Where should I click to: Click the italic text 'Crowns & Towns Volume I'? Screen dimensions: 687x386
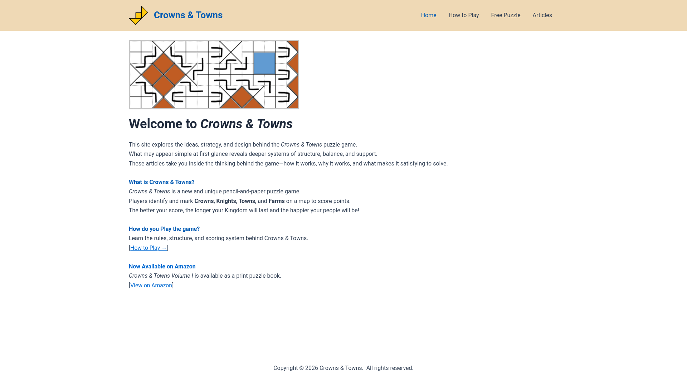pyautogui.click(x=161, y=276)
